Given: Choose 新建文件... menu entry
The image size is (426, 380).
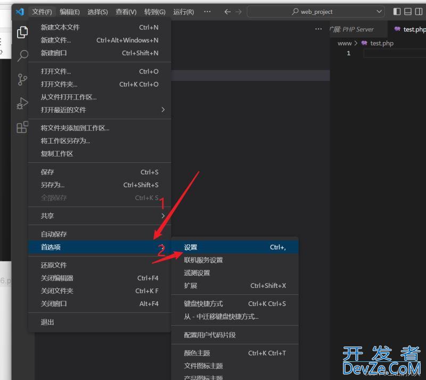Looking at the screenshot, I should tap(100, 40).
